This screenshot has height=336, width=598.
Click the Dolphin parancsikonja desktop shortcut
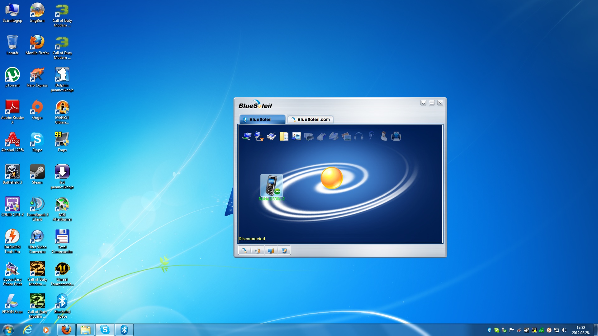(62, 80)
